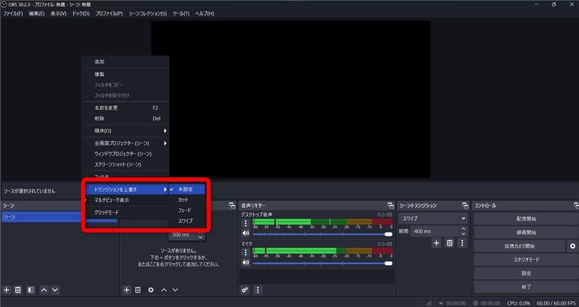Choose 複製 in context menu

pos(125,74)
